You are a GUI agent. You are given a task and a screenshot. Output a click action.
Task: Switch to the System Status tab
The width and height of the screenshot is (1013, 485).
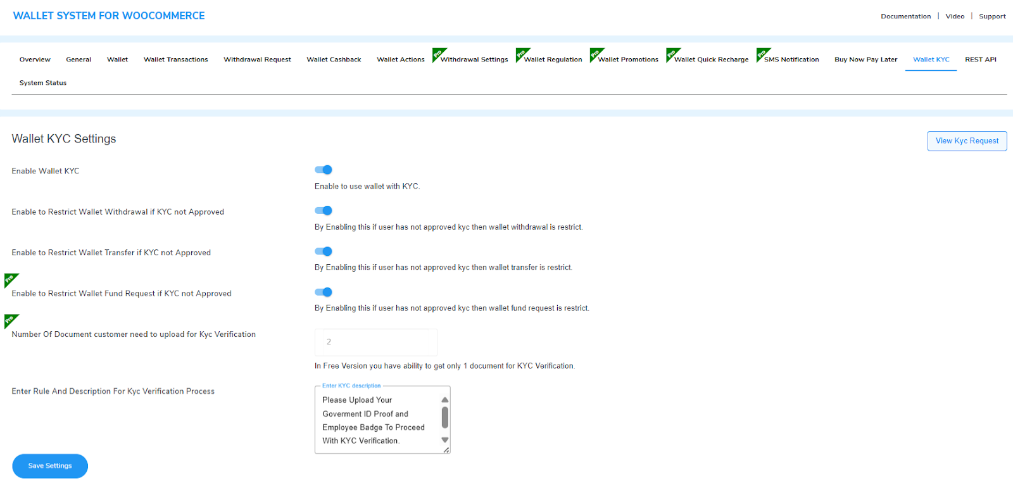coord(43,83)
